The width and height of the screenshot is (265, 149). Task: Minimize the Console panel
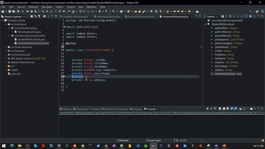tap(258, 108)
